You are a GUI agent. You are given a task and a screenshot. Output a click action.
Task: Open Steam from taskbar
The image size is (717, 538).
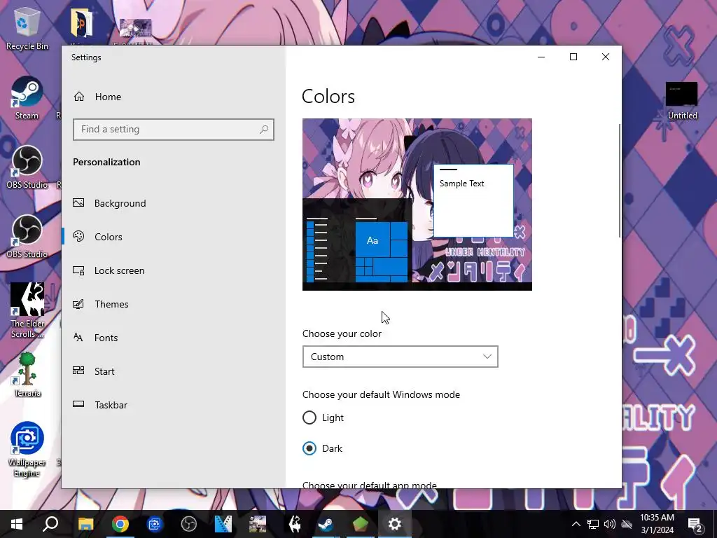(326, 524)
